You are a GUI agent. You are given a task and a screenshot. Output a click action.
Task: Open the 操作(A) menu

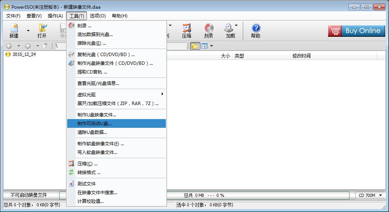(x=55, y=16)
